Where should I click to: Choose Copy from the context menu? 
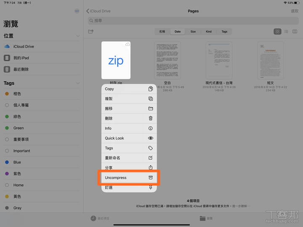(129, 89)
